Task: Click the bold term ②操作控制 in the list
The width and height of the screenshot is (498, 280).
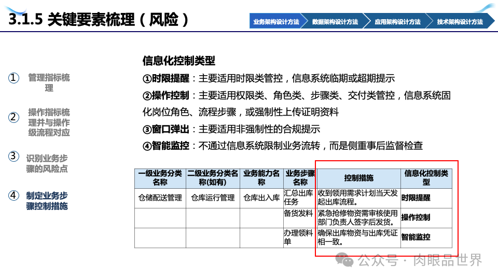Action: [x=166, y=95]
